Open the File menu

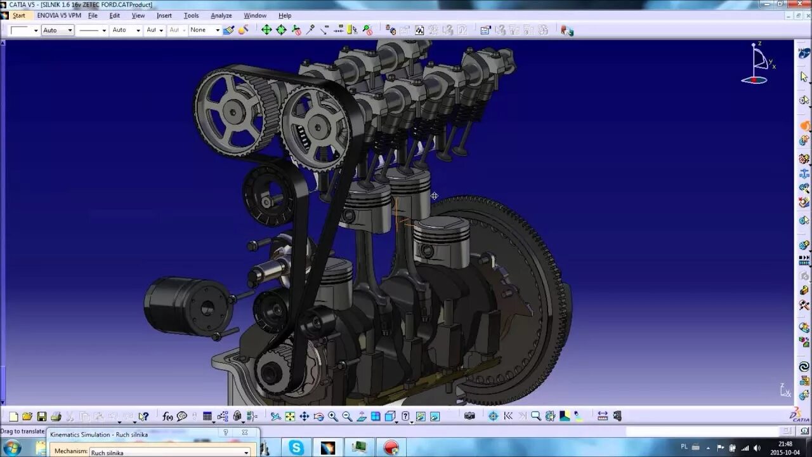click(93, 15)
